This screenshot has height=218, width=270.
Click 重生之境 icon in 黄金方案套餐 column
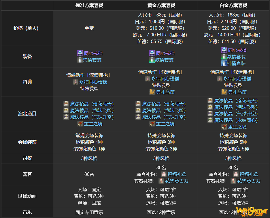pos(152,124)
